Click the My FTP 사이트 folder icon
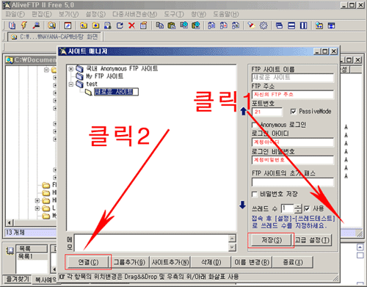The width and height of the screenshot is (367, 287). pos(79,76)
